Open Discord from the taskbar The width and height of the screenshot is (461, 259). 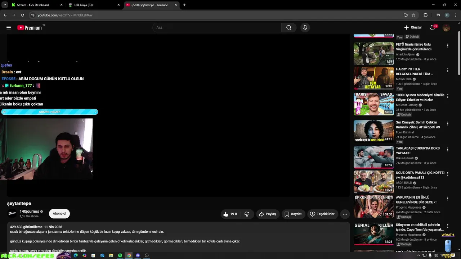(138, 255)
